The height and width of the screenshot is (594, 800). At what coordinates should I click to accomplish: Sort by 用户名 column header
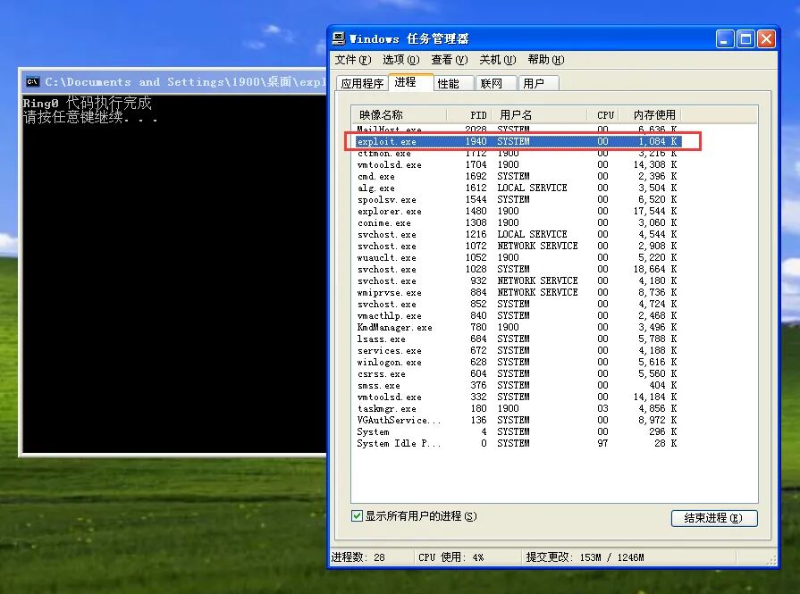539,114
